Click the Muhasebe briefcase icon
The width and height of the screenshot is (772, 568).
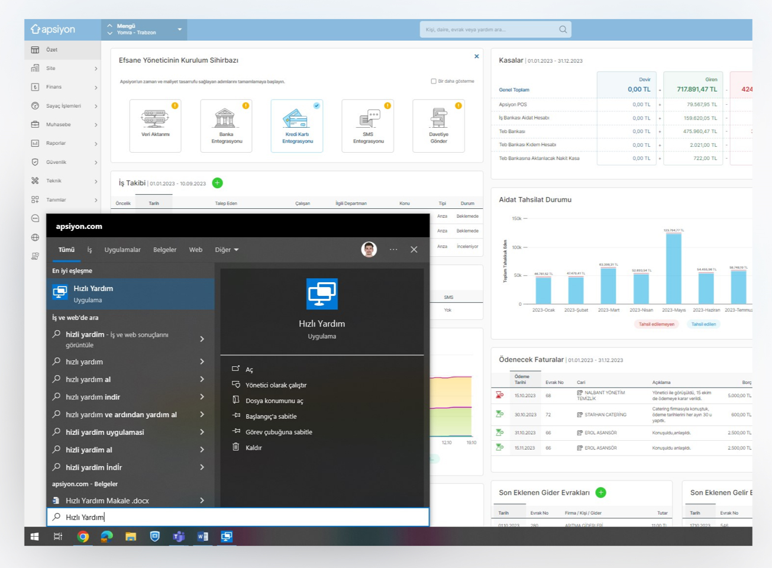pyautogui.click(x=35, y=125)
